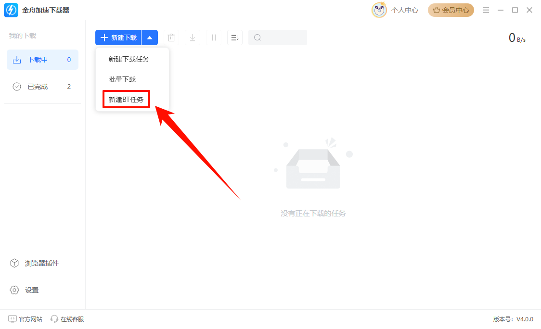541x329 pixels.
Task: Select 新建BT任务 menu entry
Action: [126, 100]
